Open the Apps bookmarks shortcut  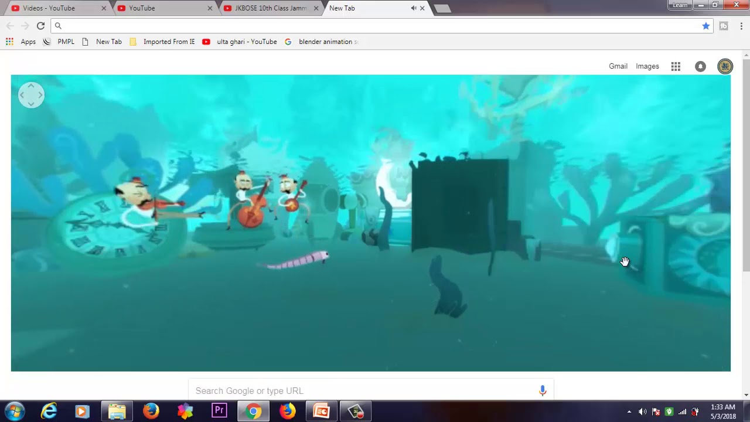pyautogui.click(x=21, y=42)
